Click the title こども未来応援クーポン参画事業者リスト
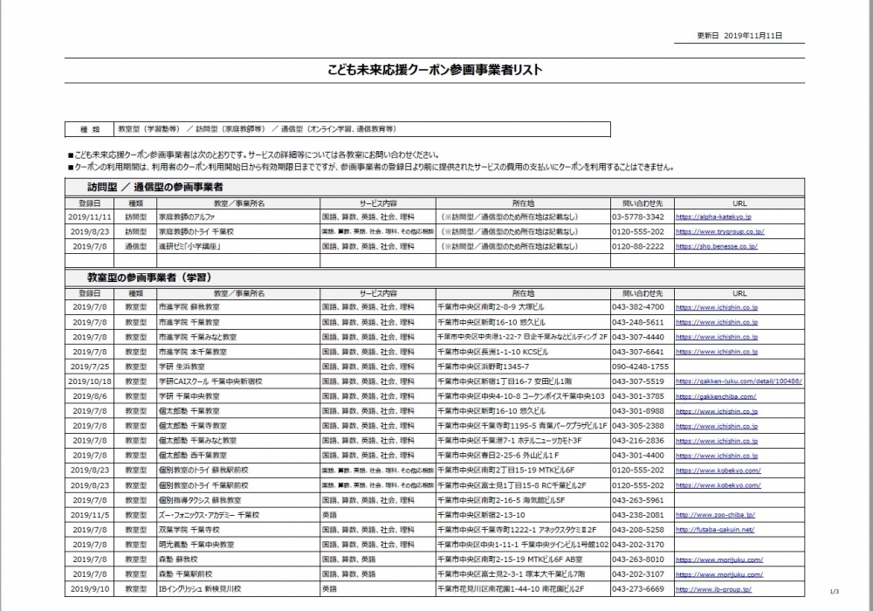Screen dimensions: 873x611 (435, 70)
